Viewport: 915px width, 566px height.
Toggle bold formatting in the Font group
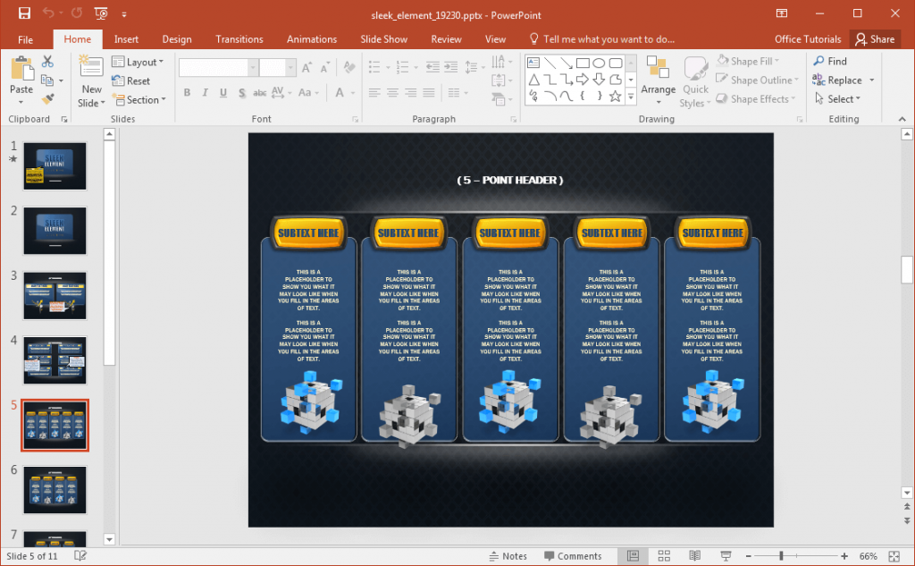point(187,93)
